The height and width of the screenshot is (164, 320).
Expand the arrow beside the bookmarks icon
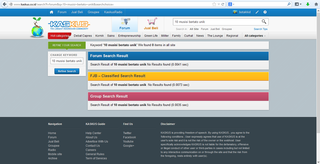(x=300, y=4)
